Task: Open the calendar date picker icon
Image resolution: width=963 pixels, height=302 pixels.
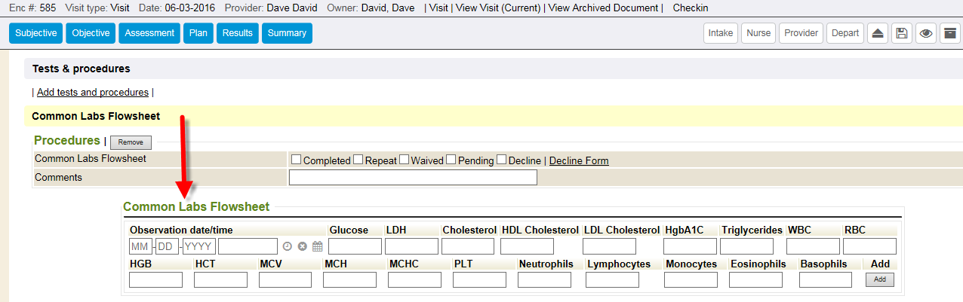Action: point(317,246)
